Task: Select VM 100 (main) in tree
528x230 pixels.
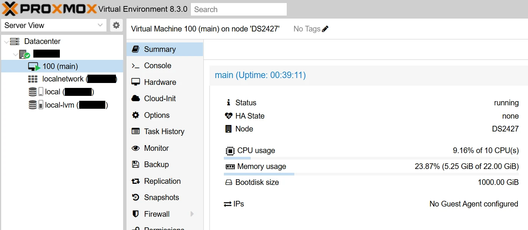Action: (60, 66)
